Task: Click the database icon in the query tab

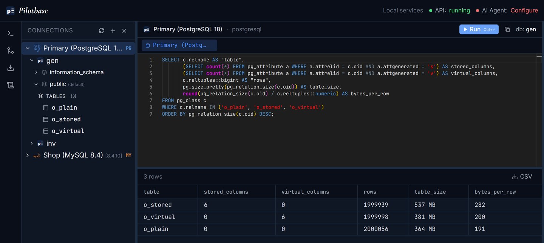Action: click(x=148, y=46)
